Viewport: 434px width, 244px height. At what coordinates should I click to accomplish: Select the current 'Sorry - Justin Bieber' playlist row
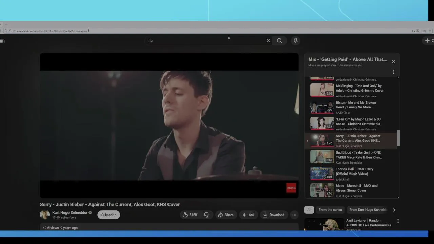[x=351, y=141]
